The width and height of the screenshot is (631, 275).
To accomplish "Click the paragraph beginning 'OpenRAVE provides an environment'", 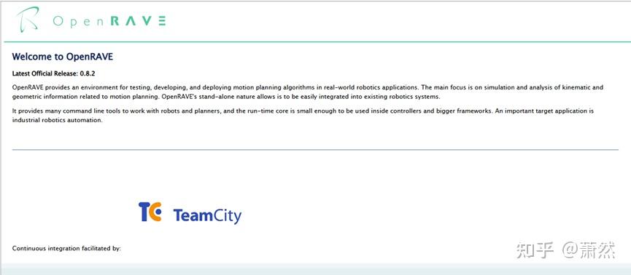I will 308,92.
